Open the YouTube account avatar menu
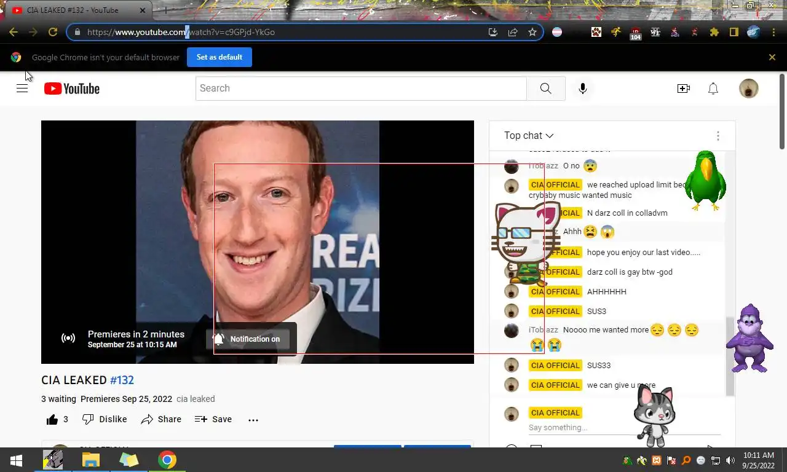Screen dimensions: 787x472 (x=749, y=88)
